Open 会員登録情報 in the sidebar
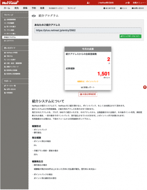 coord(10,19)
